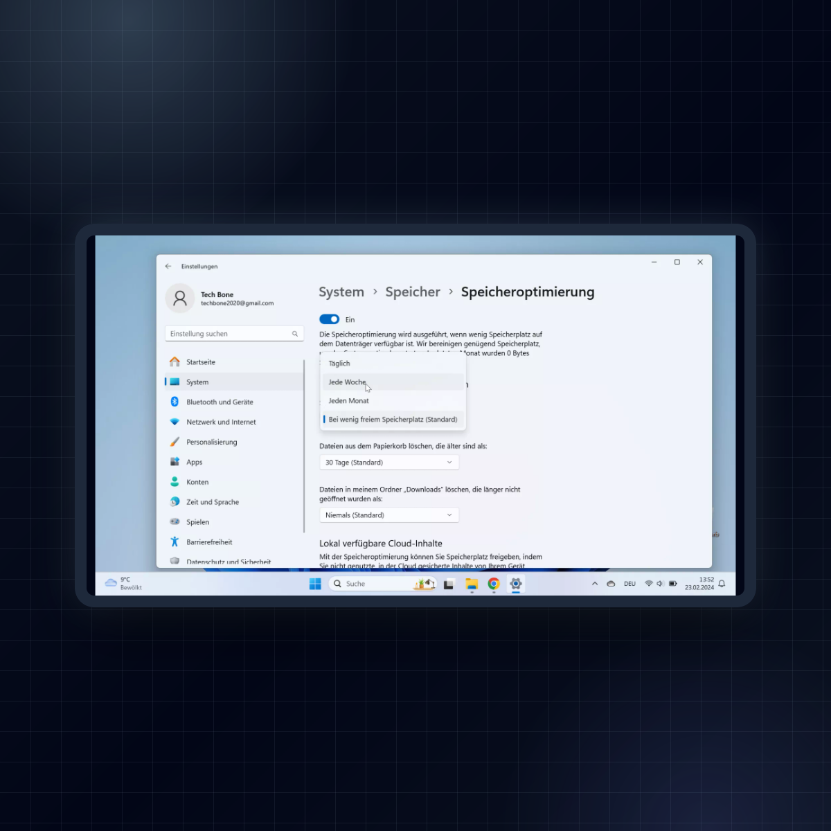
Task: Click the Spielen controller icon
Action: coord(175,522)
